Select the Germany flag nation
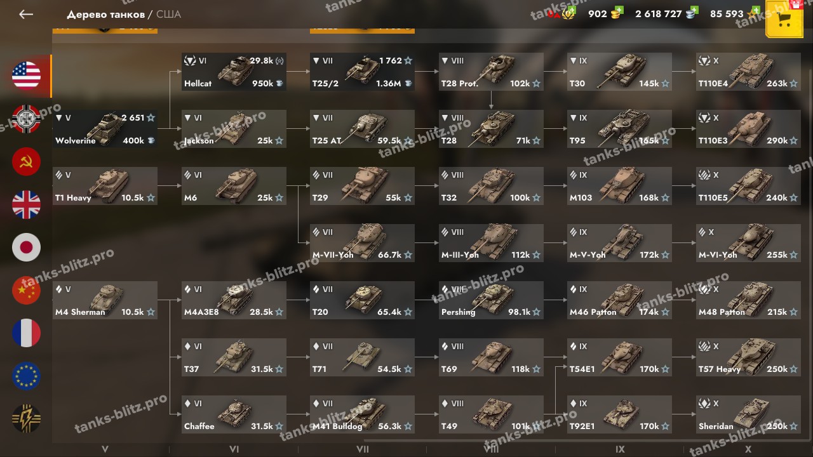The height and width of the screenshot is (457, 813). point(26,119)
